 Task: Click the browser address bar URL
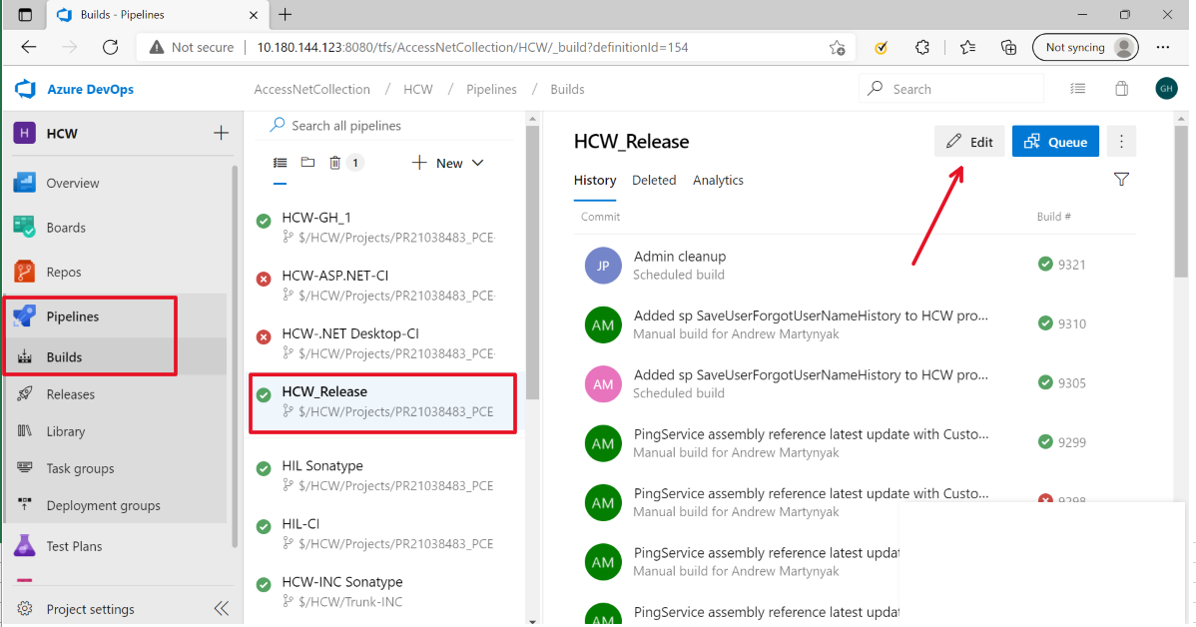(x=472, y=47)
